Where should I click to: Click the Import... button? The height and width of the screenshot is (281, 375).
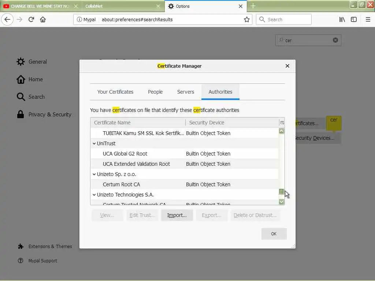pyautogui.click(x=177, y=215)
